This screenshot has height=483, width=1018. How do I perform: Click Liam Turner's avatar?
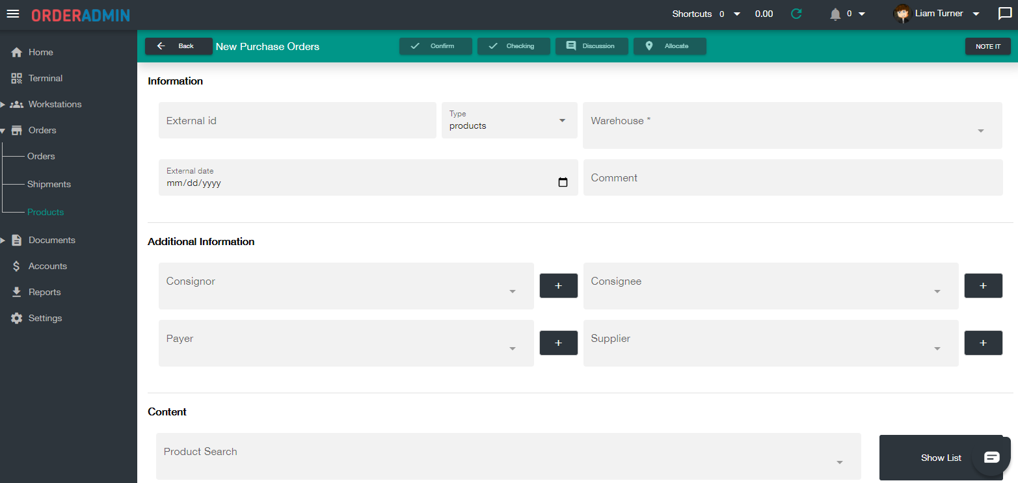[x=902, y=14]
